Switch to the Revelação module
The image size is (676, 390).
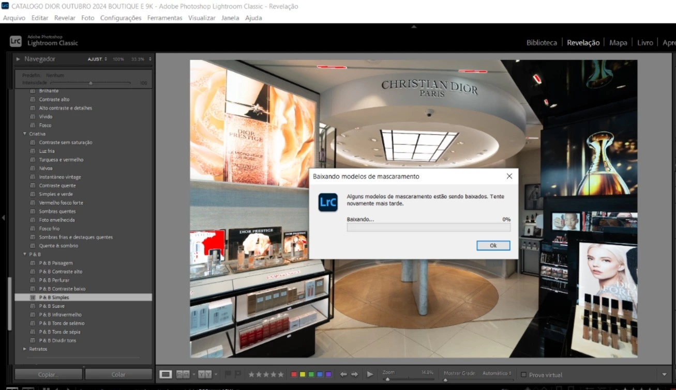583,42
